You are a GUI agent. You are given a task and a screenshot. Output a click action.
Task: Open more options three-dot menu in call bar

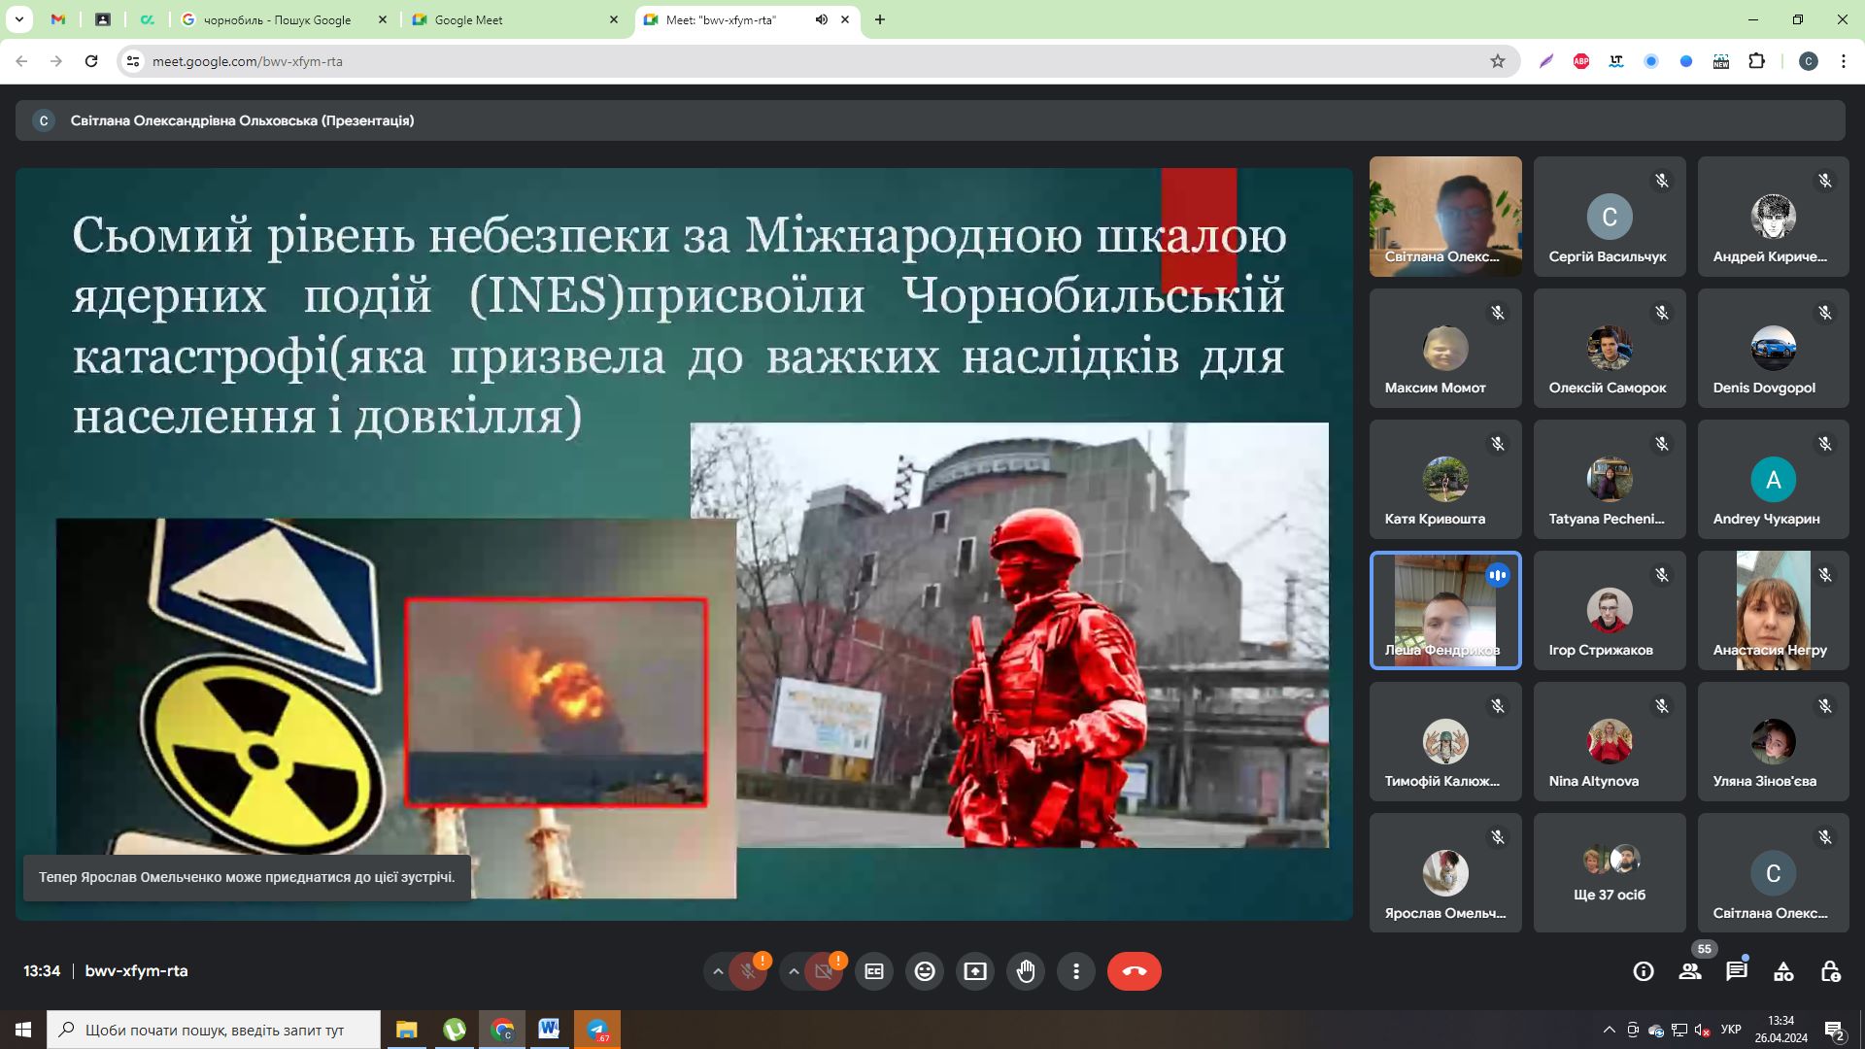(1076, 971)
